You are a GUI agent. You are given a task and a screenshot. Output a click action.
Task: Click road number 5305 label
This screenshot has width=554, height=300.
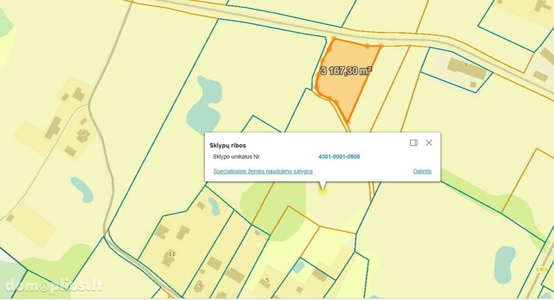(x=542, y=270)
